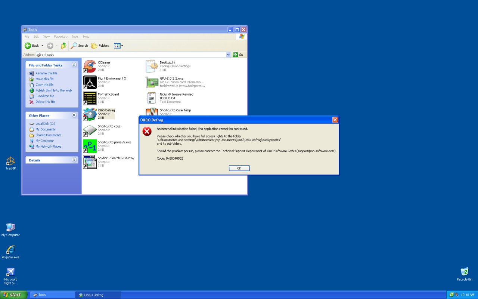Click E-mail this file link
This screenshot has width=478, height=299.
click(45, 96)
